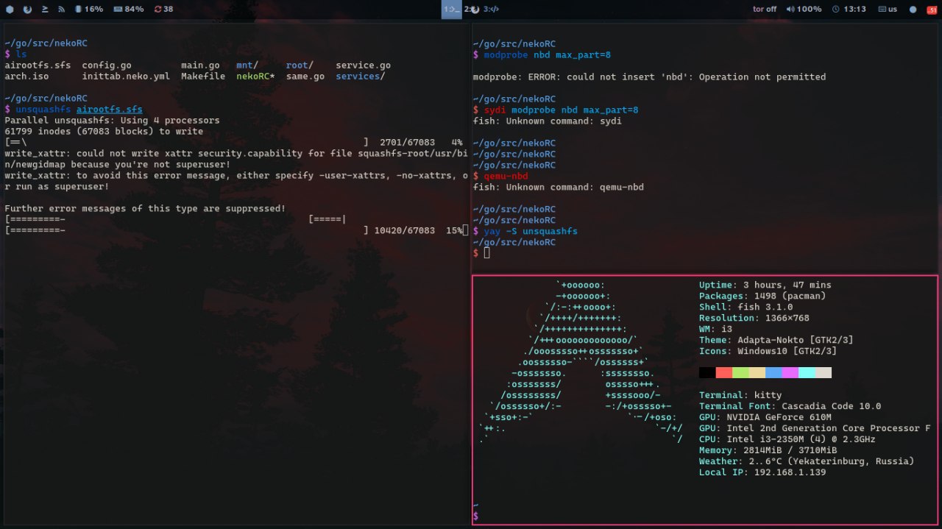942x529 pixels.
Task: Switch to workspace 3 code
Action: (492, 10)
